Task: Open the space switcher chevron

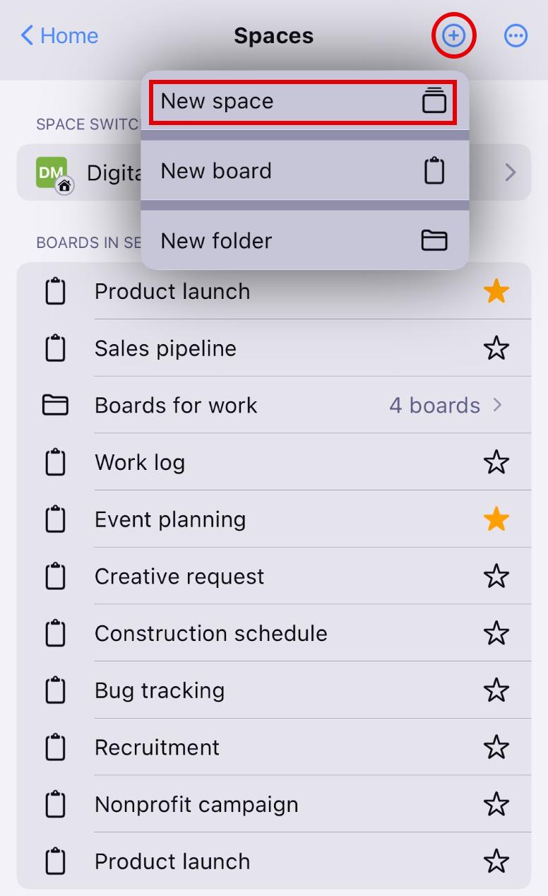Action: (511, 173)
